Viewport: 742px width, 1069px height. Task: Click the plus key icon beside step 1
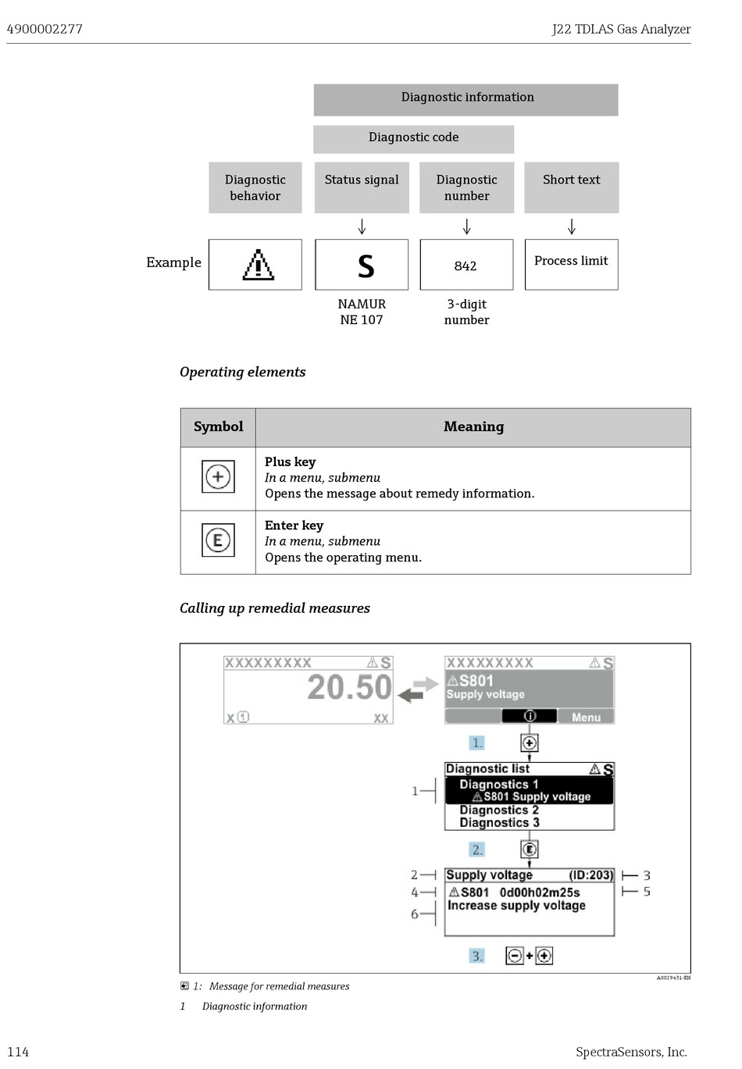tap(530, 743)
